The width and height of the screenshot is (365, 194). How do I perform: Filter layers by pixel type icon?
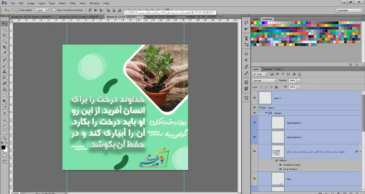[272, 74]
